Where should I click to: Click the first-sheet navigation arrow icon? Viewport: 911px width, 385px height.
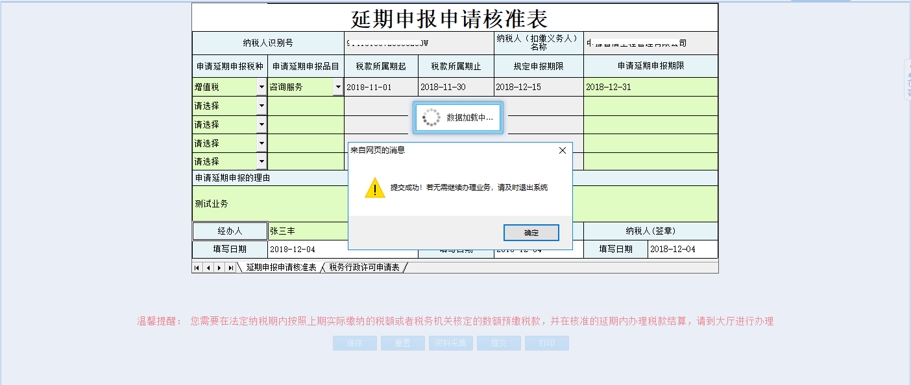click(x=197, y=267)
